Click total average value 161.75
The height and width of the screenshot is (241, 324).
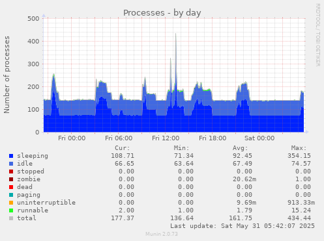(x=241, y=218)
